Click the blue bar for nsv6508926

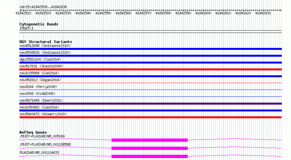(x=150, y=56)
